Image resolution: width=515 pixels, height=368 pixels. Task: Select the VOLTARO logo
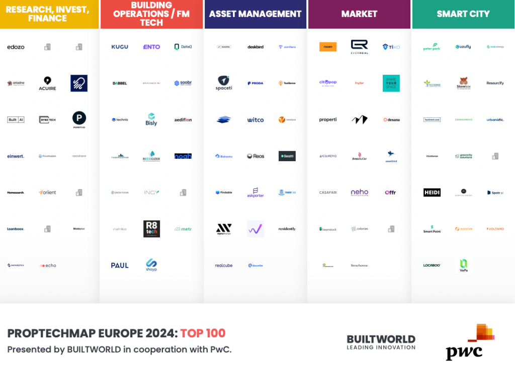(x=495, y=229)
